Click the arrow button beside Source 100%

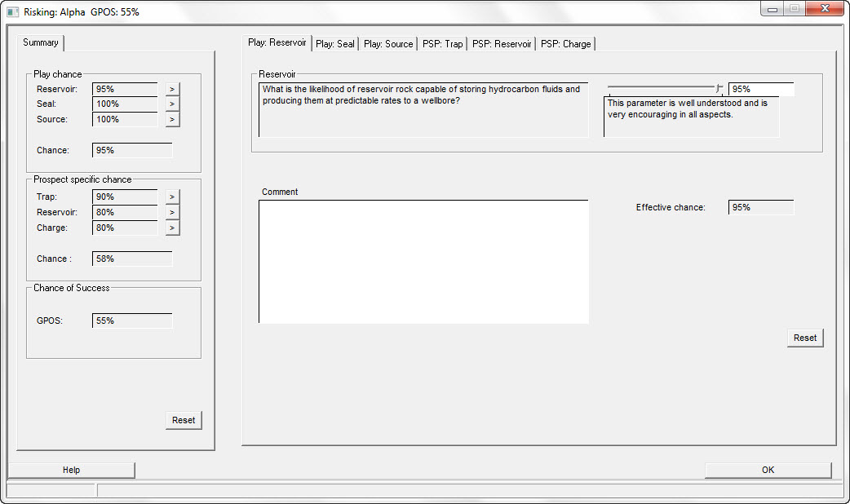(172, 120)
